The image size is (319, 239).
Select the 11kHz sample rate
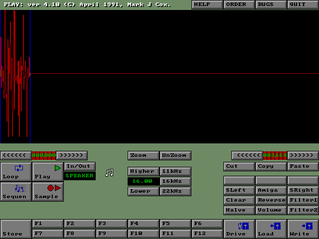(175, 171)
